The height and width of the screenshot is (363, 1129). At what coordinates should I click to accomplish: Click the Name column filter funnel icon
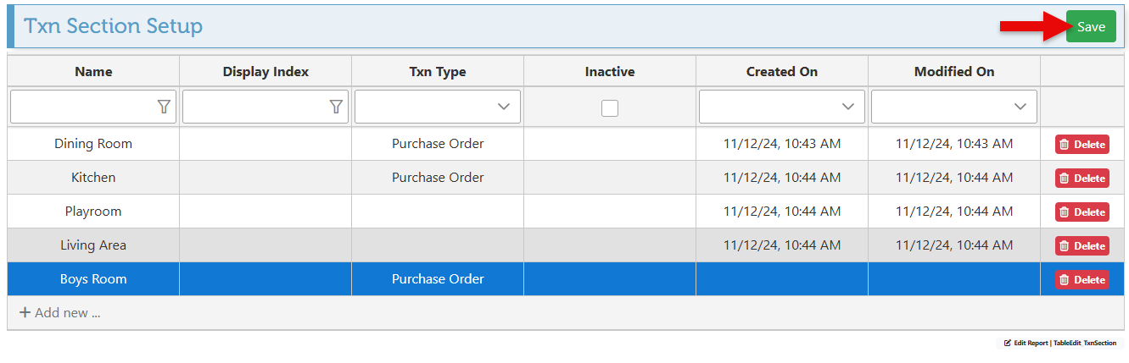click(164, 107)
